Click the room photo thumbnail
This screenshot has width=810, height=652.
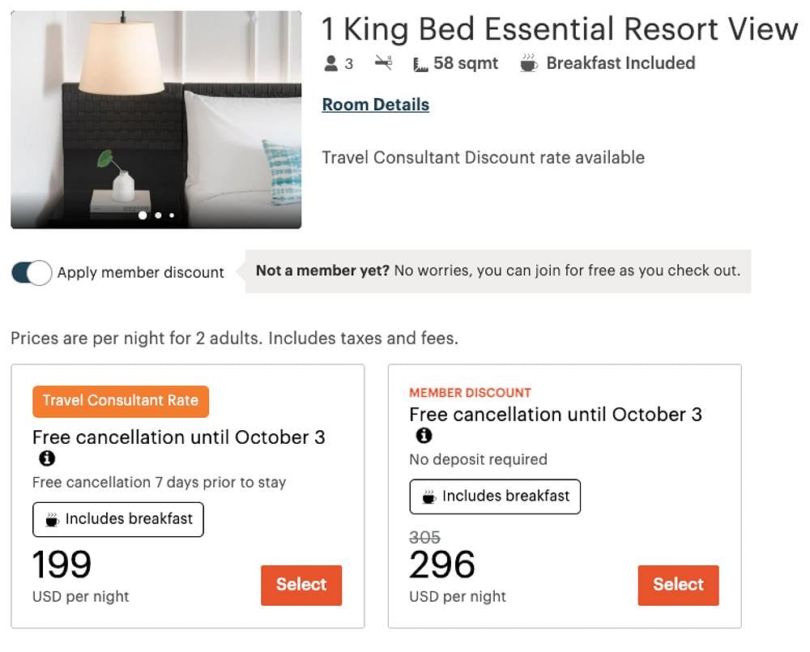[x=156, y=119]
